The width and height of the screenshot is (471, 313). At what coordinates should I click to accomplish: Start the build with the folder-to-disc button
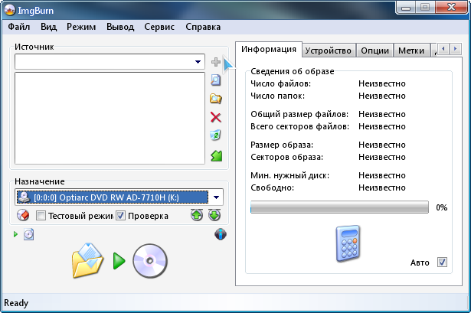pos(119,261)
